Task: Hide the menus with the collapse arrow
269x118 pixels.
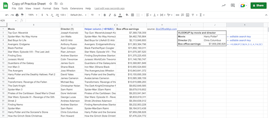Action: 266,15
